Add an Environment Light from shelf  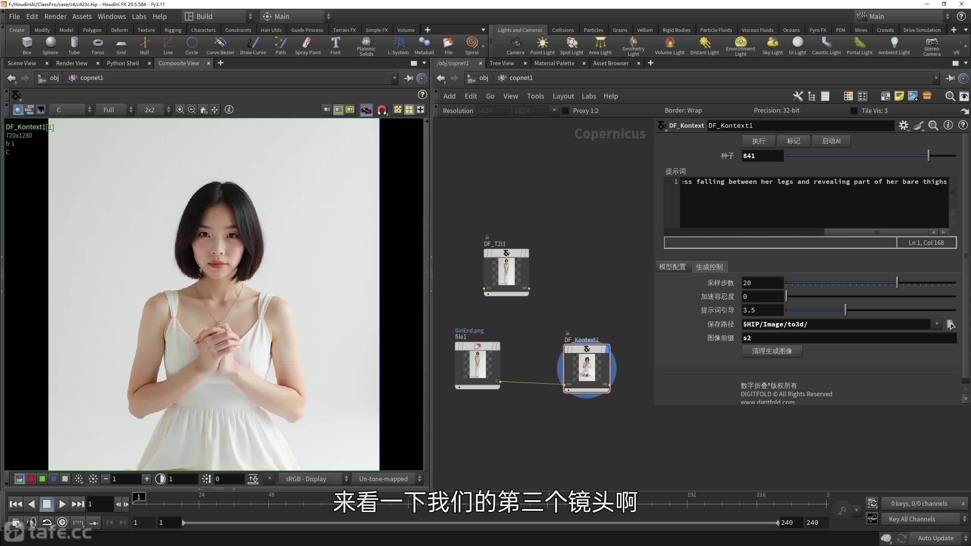[740, 45]
